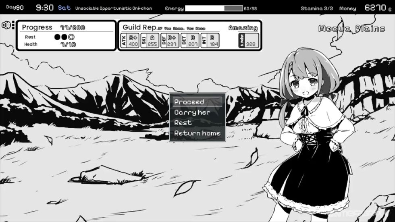Click the Progress 11/200 counter
The image size is (395, 222).
point(73,27)
